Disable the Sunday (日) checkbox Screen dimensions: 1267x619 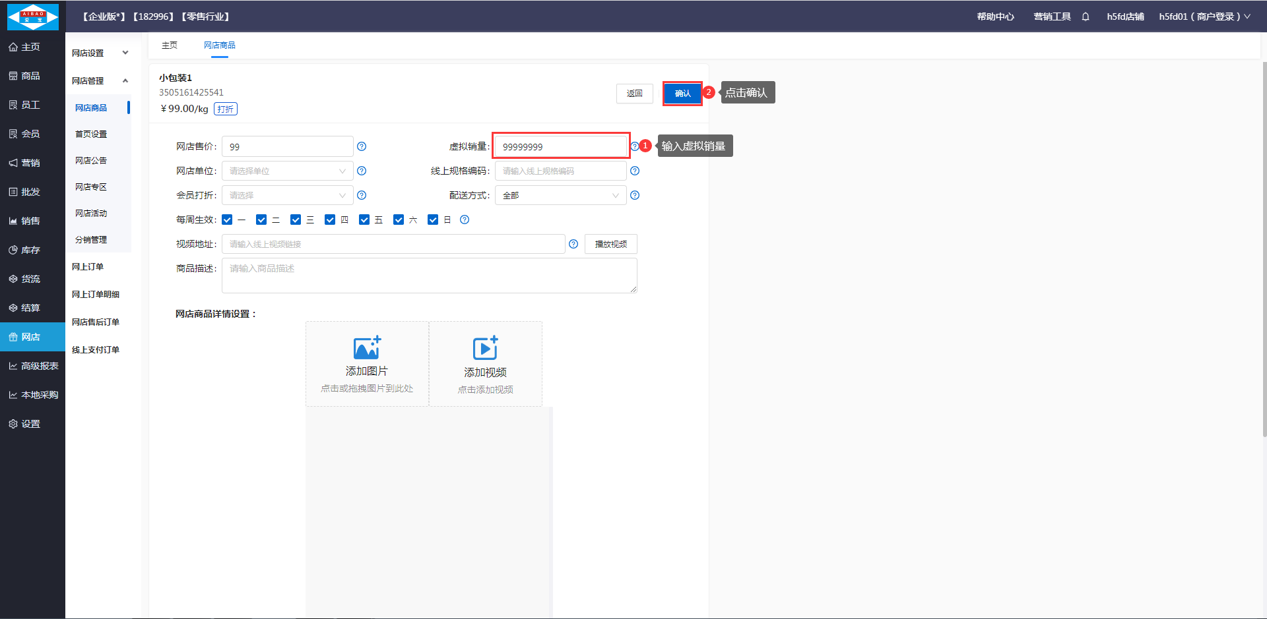pyautogui.click(x=433, y=220)
